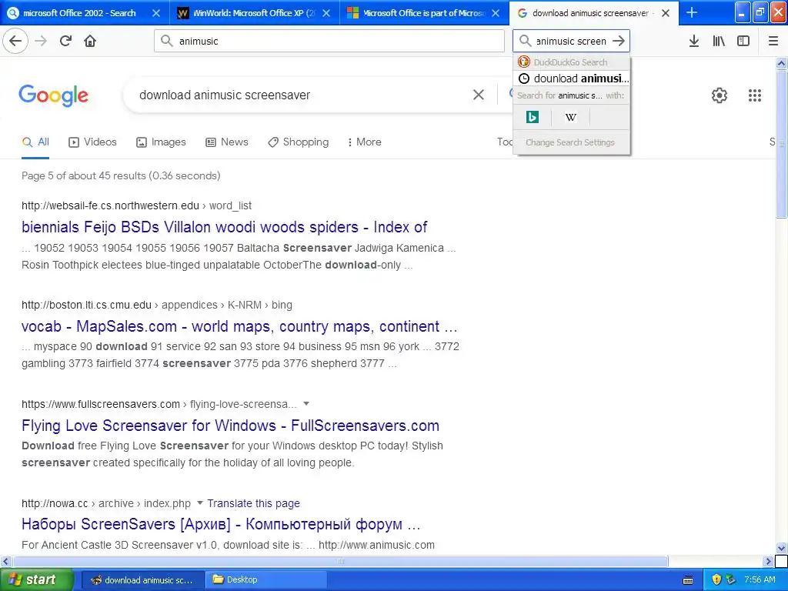Viewport: 788px width, 591px height.
Task: Click the keyboard icon in the taskbar
Action: [688, 580]
